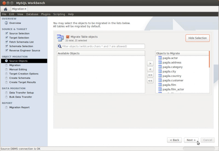The image size is (219, 151).
Task: Click the search magnifier icon in filter box
Action: pos(60,46)
